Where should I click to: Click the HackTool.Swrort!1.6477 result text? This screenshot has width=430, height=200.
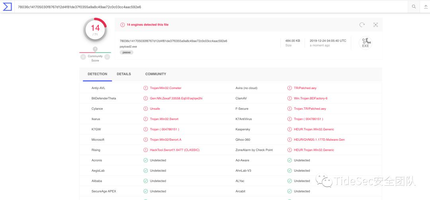pyautogui.click(x=174, y=150)
